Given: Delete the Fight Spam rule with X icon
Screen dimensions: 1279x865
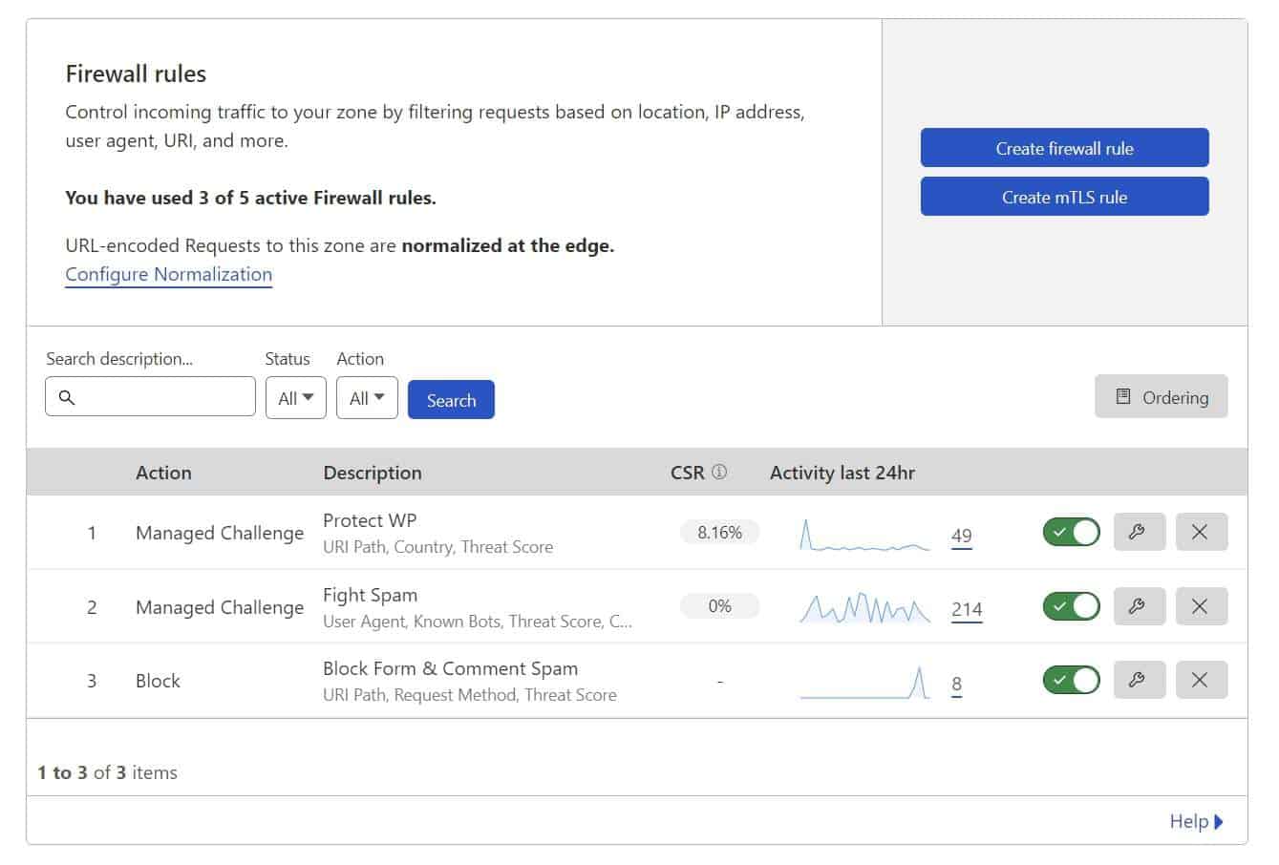Looking at the screenshot, I should 1201,606.
